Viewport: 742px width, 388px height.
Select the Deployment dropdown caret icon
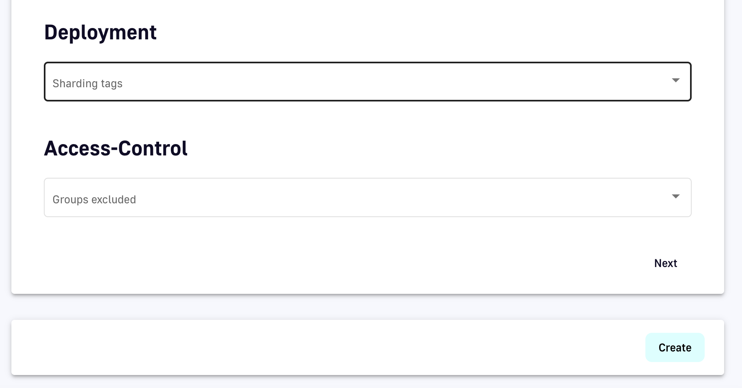675,80
